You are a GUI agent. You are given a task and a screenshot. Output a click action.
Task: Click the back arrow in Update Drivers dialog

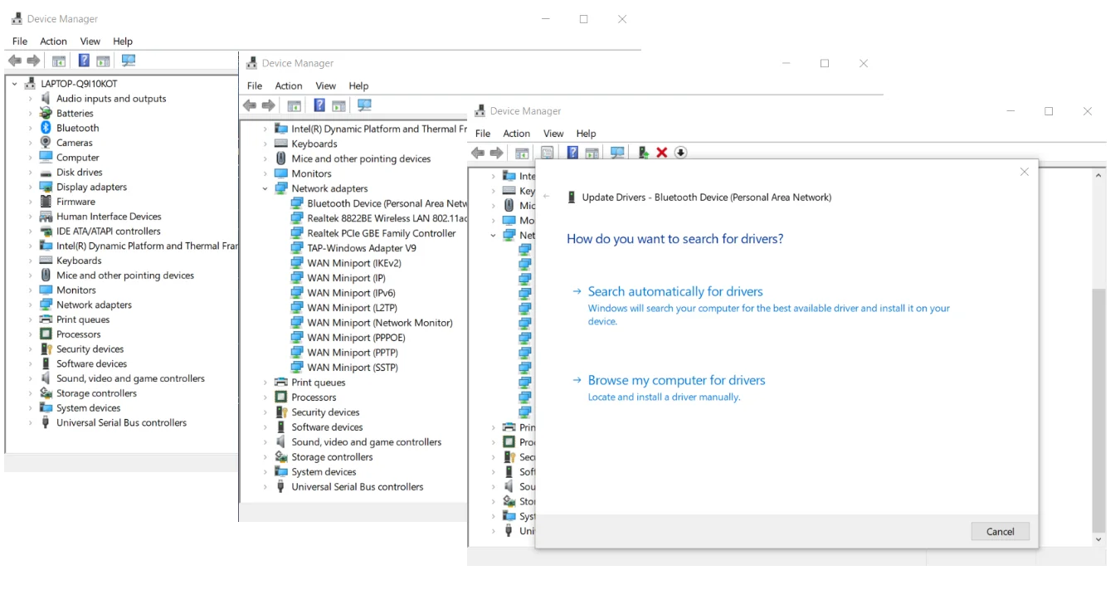click(x=547, y=197)
